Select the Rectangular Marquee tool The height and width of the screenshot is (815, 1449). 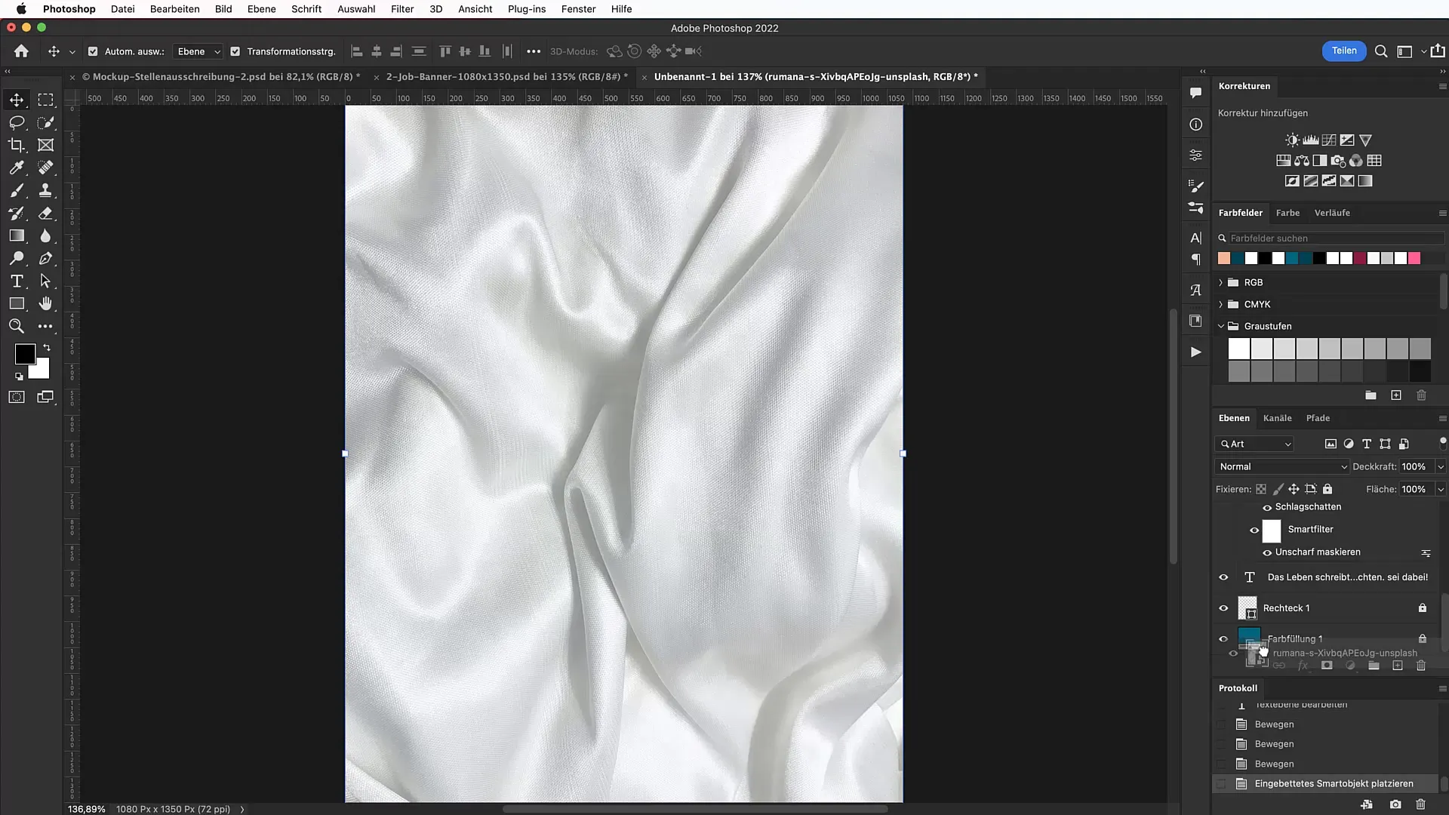(x=46, y=100)
